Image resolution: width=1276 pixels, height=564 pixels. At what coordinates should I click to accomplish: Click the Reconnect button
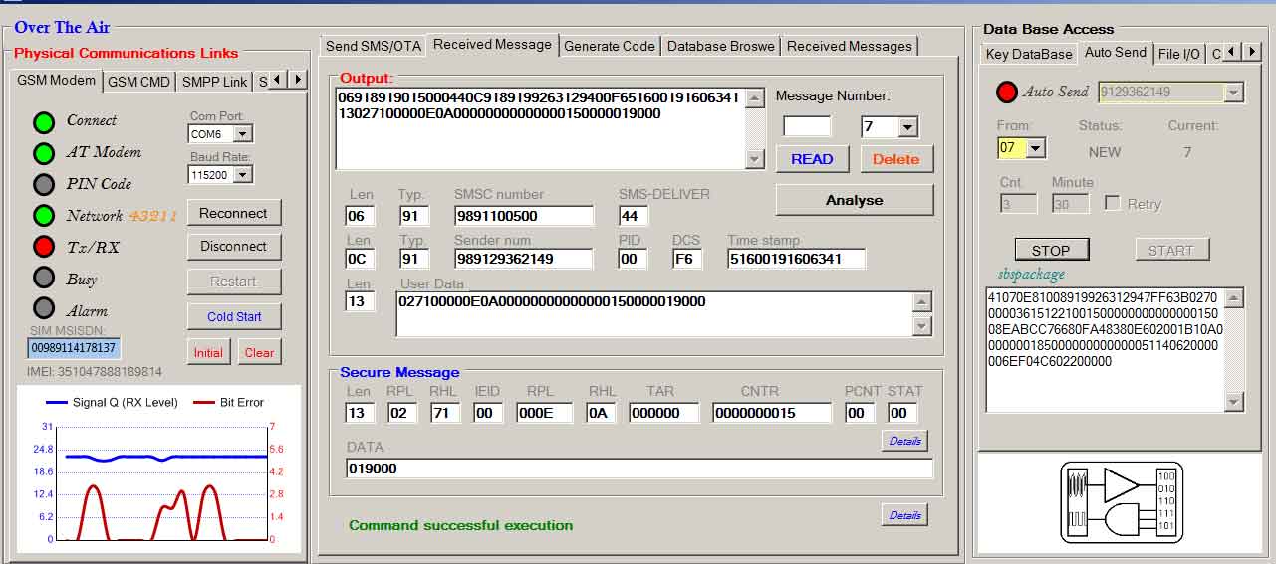click(233, 213)
